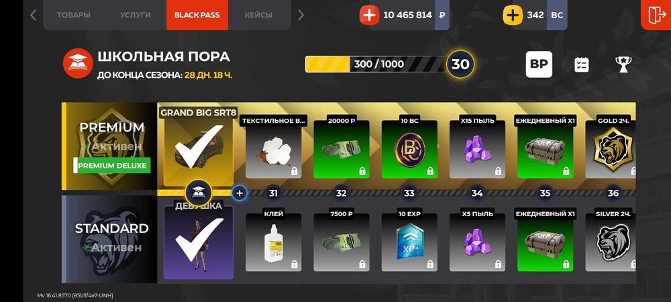Click the 300 / 1000 progress bar

tap(376, 64)
